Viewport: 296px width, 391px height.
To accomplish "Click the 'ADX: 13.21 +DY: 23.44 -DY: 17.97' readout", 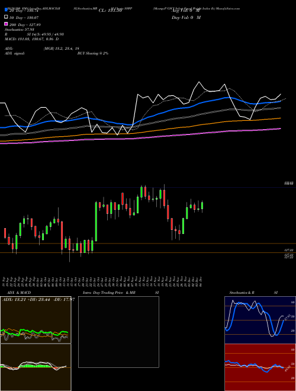I will [38, 300].
